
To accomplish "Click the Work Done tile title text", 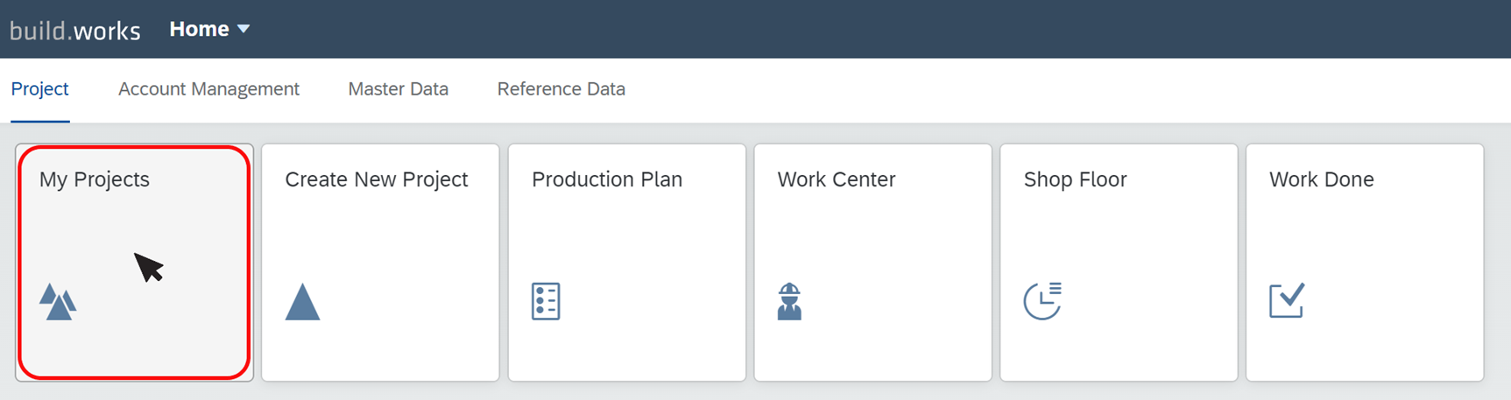I will click(1321, 179).
